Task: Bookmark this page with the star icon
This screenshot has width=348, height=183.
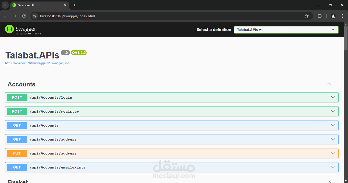Action: (x=307, y=16)
